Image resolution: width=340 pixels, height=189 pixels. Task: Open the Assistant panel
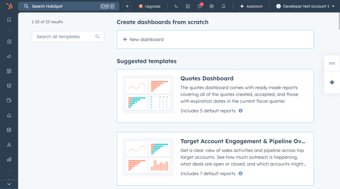click(251, 6)
